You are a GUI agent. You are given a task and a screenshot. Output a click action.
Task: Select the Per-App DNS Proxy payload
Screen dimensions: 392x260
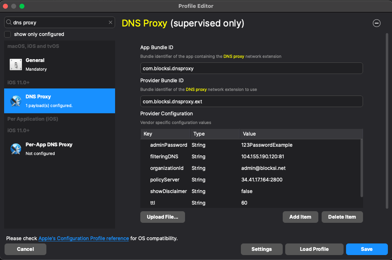(x=60, y=149)
